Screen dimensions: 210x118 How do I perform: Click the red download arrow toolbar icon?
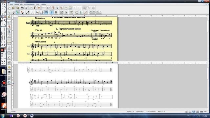pyautogui.click(x=53, y=8)
